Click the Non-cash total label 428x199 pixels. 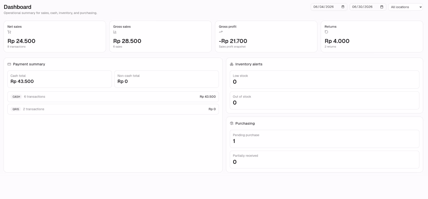(x=128, y=76)
